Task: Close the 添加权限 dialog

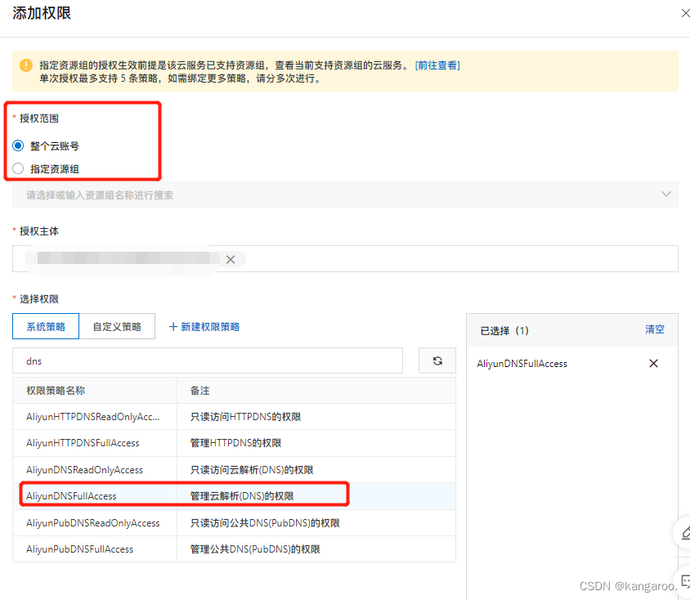Action: click(685, 14)
